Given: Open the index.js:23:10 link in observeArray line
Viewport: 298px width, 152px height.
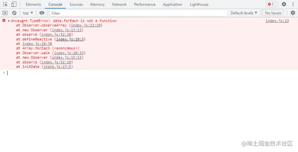Looking at the screenshot, I should [x=85, y=25].
